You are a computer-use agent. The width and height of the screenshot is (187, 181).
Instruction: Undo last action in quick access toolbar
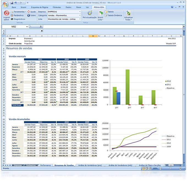click(x=15, y=3)
